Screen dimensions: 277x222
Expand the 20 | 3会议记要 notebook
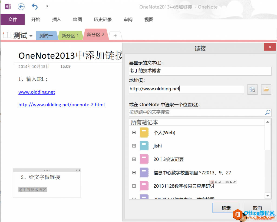[134, 159]
